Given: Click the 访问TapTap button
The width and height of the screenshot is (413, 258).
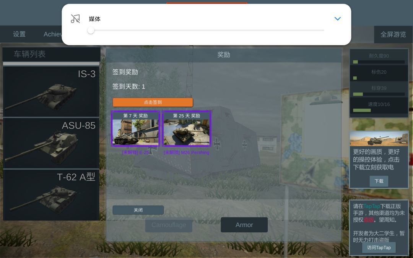Looking at the screenshot, I should coord(379,247).
